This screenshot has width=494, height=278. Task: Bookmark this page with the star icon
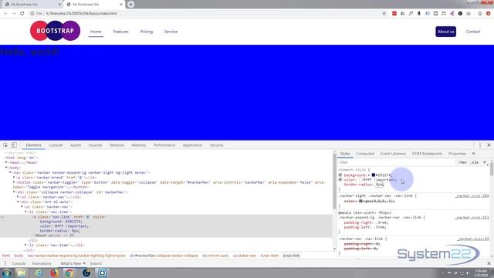click(384, 14)
